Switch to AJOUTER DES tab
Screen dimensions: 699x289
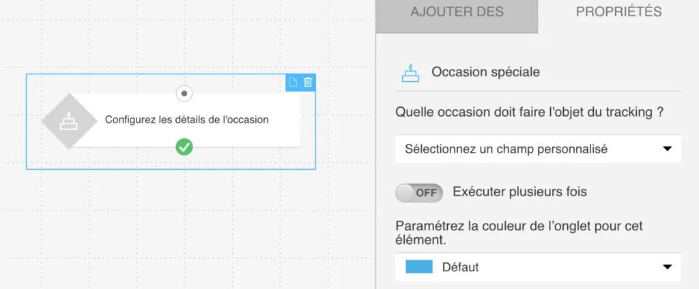pyautogui.click(x=457, y=12)
